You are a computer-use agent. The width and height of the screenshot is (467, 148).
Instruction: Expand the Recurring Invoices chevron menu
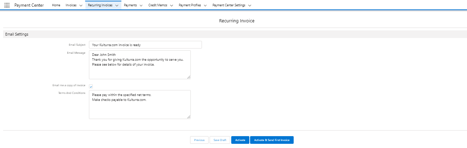(x=117, y=6)
